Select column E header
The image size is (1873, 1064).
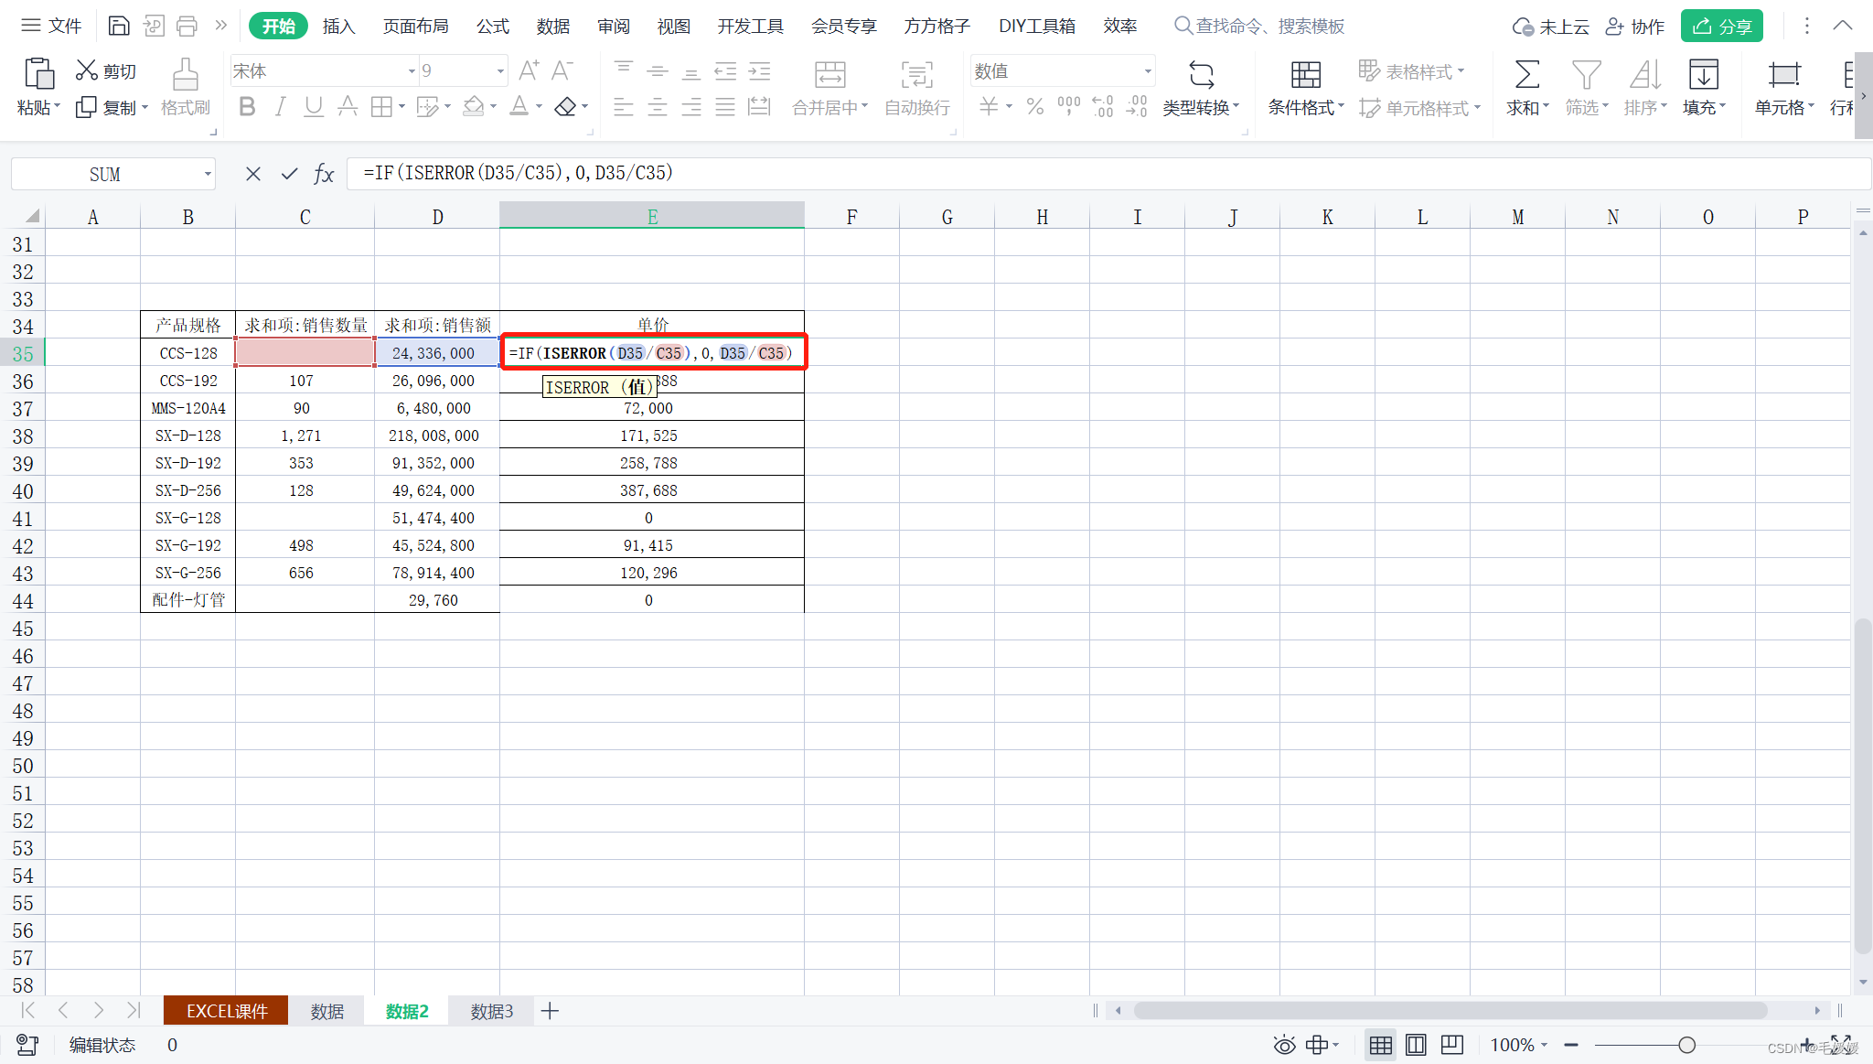(x=652, y=217)
